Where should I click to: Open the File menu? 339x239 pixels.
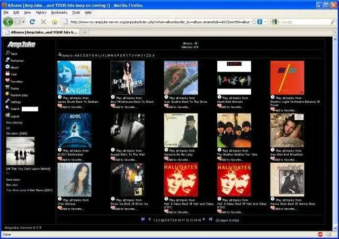6,13
